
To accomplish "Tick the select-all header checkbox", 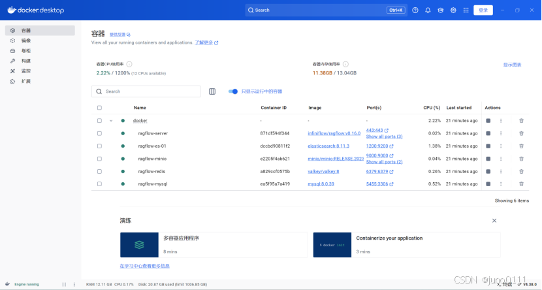I will (x=99, y=108).
